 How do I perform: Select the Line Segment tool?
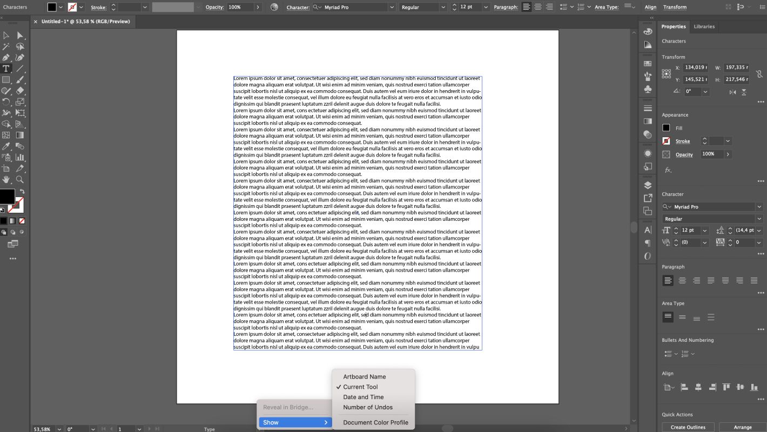(x=20, y=69)
